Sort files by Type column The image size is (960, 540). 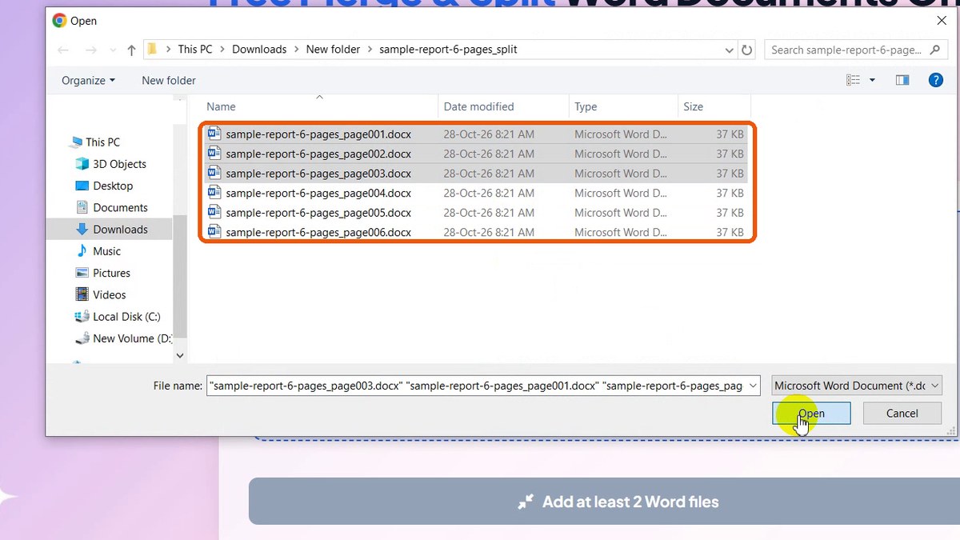[622, 106]
